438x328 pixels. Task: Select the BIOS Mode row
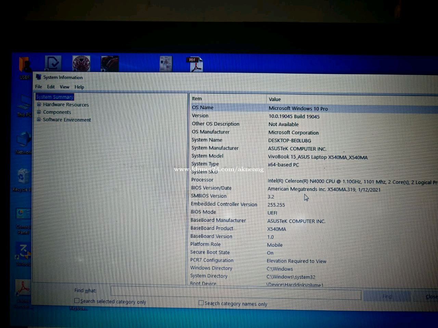pos(314,213)
